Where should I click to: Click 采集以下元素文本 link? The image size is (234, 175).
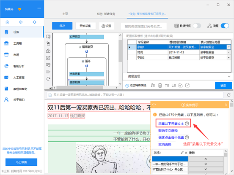[171, 124]
